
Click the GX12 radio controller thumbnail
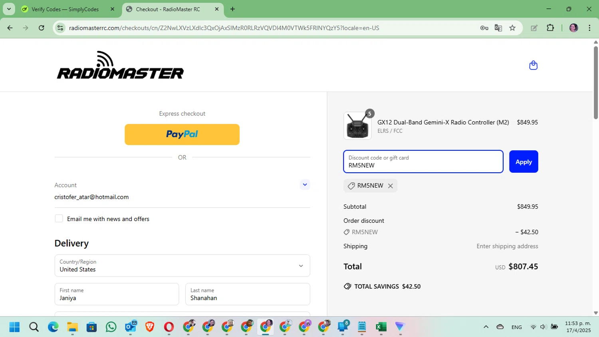click(x=357, y=126)
